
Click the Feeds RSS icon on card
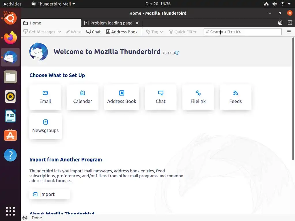236,93
